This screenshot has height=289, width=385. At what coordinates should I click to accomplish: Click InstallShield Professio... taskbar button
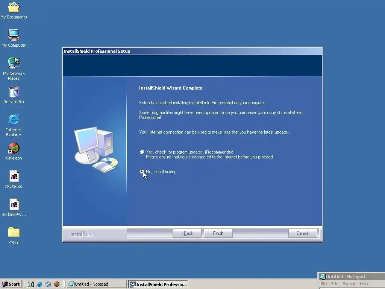coord(158,284)
